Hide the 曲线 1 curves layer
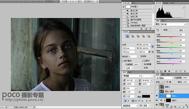 [157, 100]
